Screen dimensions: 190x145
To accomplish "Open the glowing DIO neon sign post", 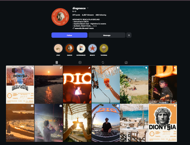I will point(77,85).
